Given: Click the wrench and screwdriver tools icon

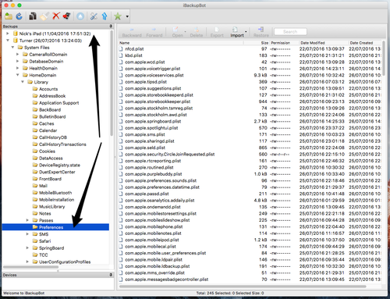Looking at the screenshot, I should click(x=94, y=16).
